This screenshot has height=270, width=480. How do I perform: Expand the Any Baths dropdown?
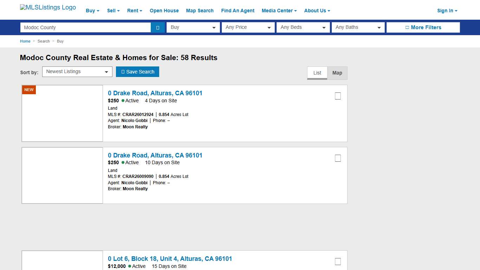point(358,27)
